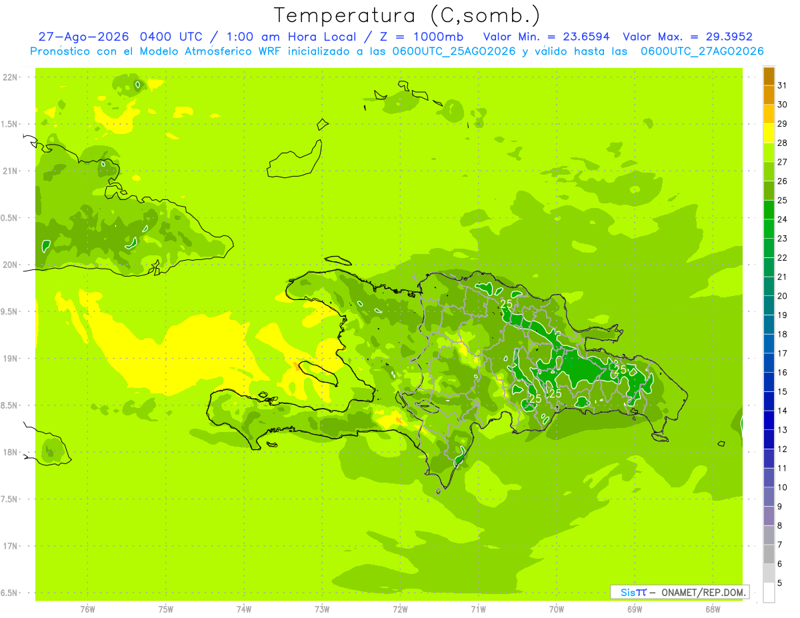
Task: Click the legend value '25'
Action: [x=783, y=200]
